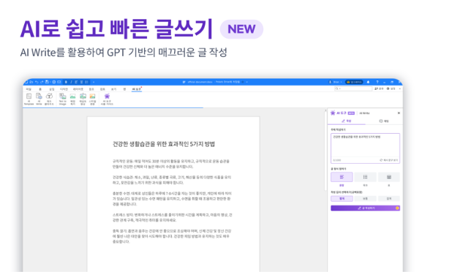
Task: Switch to the 레이아웃 ribbon tab
Action: pos(78,89)
